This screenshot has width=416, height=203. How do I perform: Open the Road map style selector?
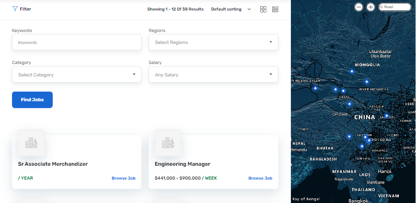(x=394, y=7)
